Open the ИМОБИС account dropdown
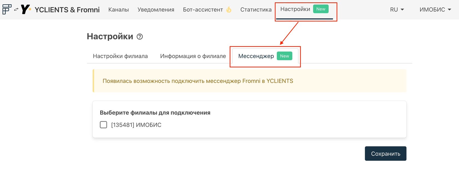Image resolution: width=459 pixels, height=182 pixels. click(x=435, y=10)
